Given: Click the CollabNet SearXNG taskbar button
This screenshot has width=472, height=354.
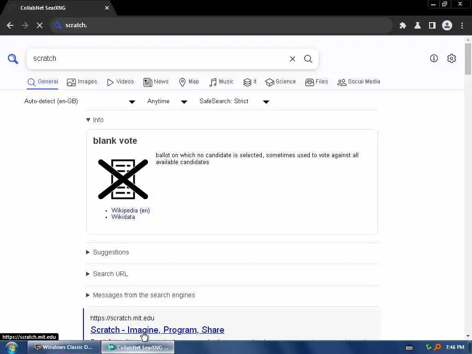Looking at the screenshot, I should point(138,348).
